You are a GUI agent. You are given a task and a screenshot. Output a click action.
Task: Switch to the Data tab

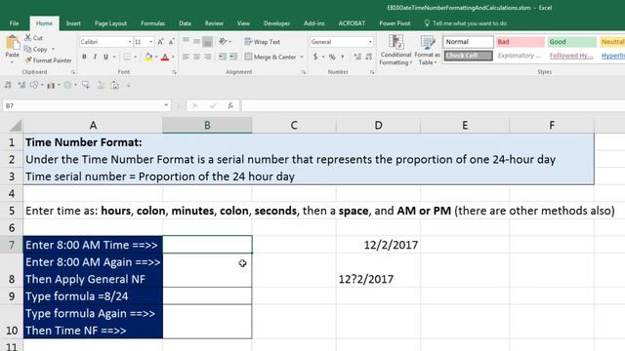185,23
